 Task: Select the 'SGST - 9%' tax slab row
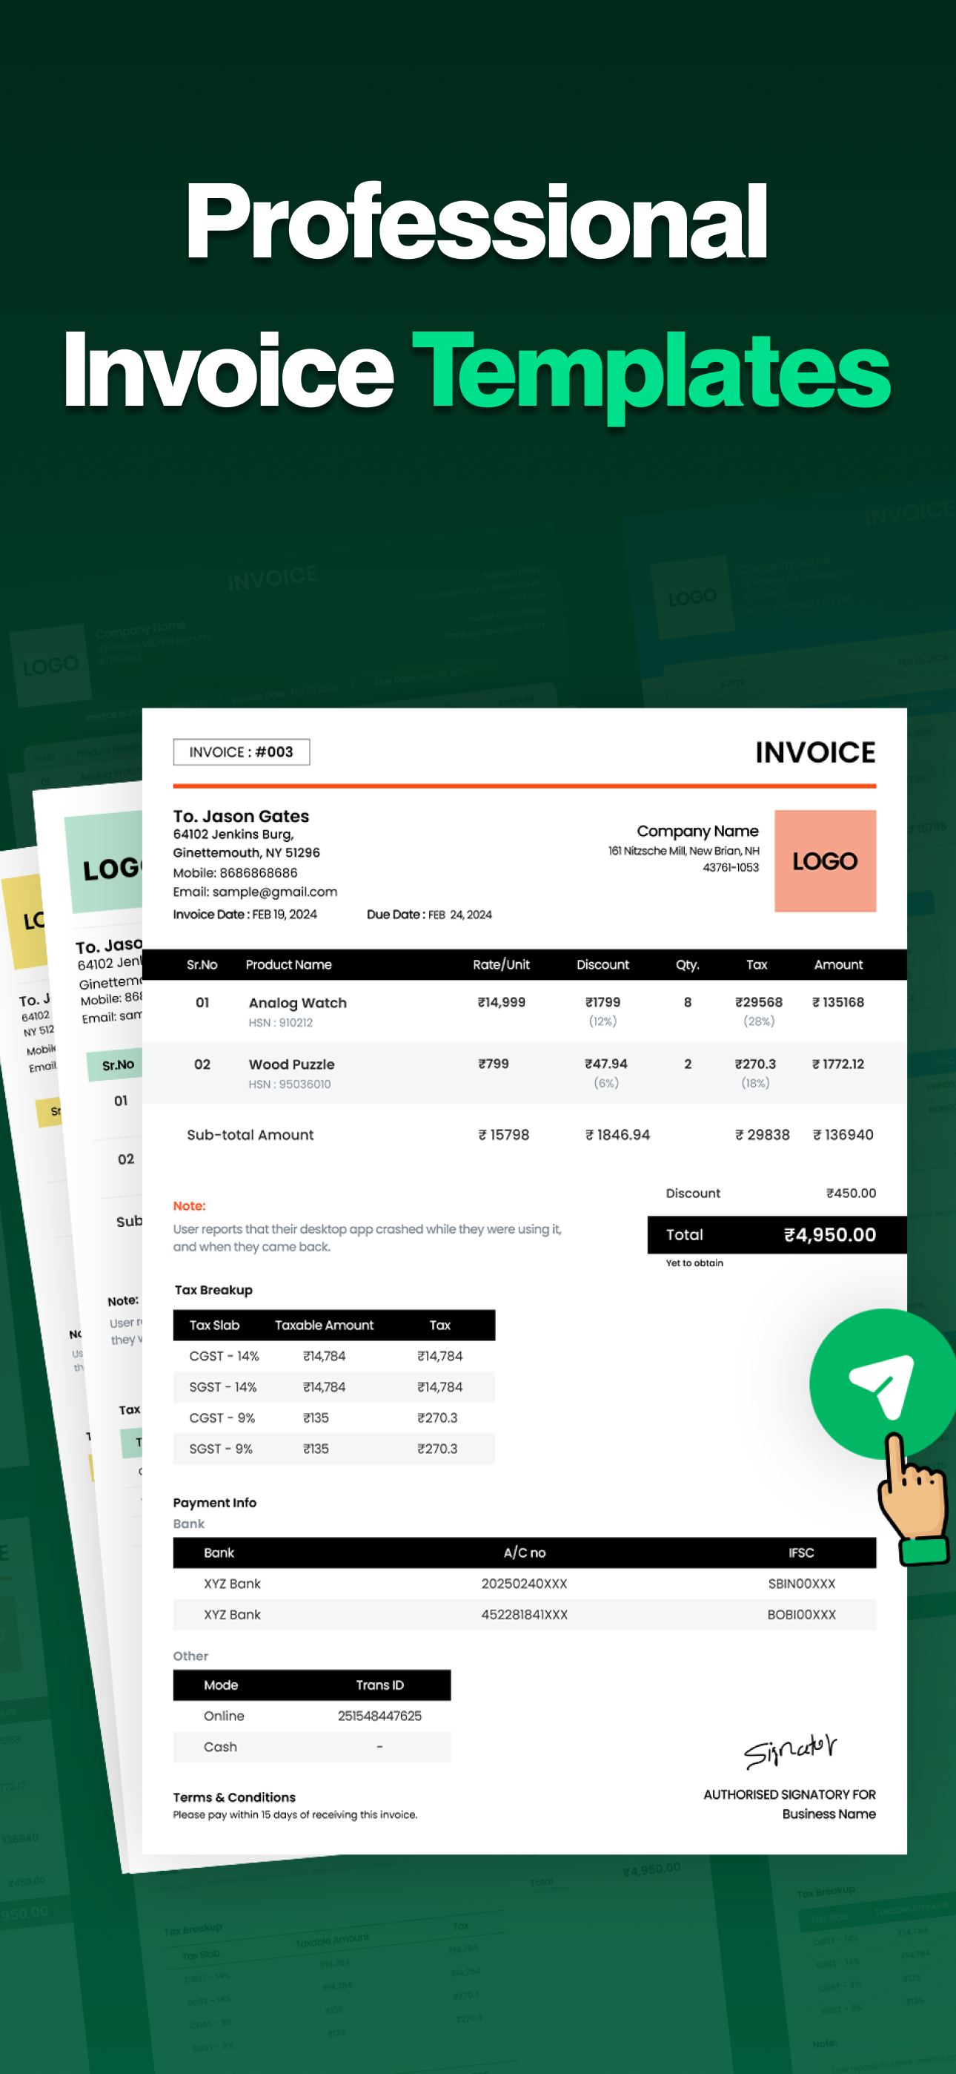(x=334, y=1449)
